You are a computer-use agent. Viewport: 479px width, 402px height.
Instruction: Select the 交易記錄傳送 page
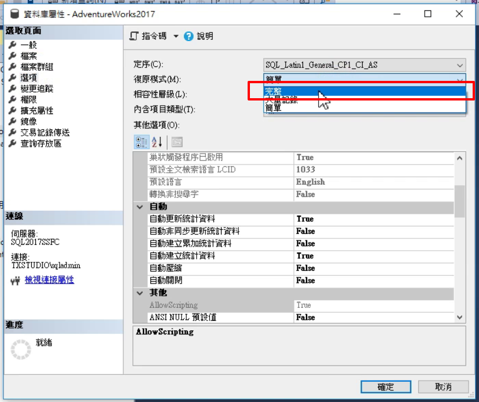click(x=45, y=133)
